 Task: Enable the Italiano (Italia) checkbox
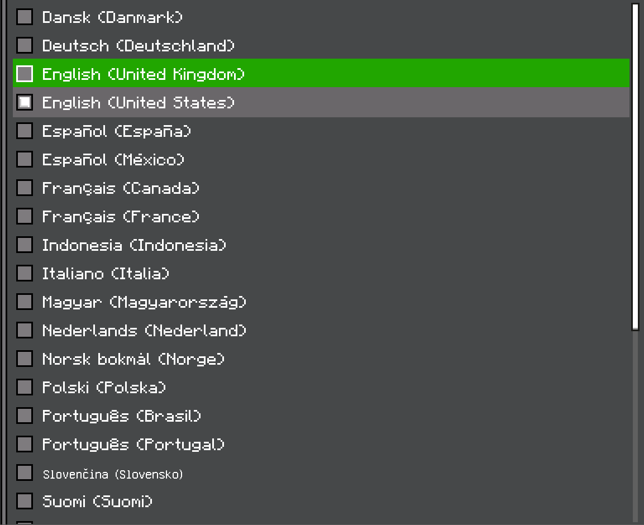coord(25,273)
